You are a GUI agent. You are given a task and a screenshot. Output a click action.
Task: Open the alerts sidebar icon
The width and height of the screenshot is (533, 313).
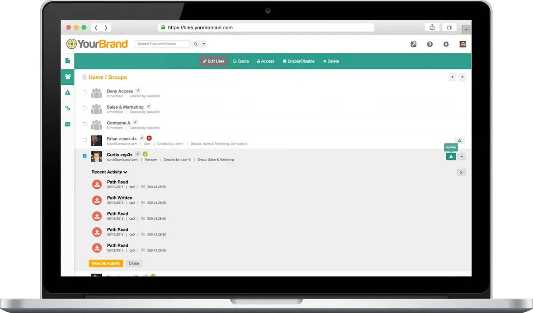tap(67, 92)
